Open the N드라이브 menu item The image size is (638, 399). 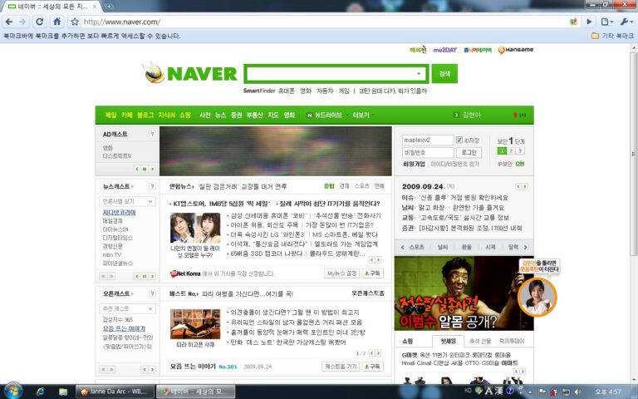point(324,116)
